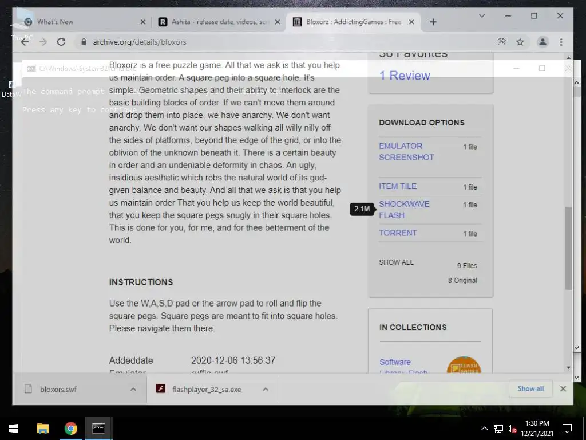Click the muted volume tray icon
586x440 pixels.
click(512, 429)
